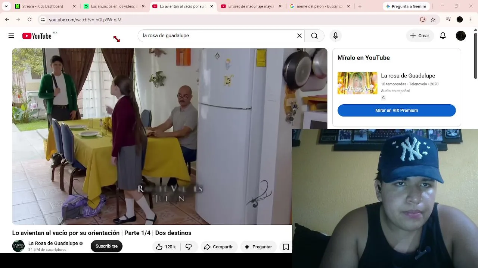This screenshot has width=478, height=268.
Task: Switch to Errores de maquillaje tab
Action: click(252, 6)
